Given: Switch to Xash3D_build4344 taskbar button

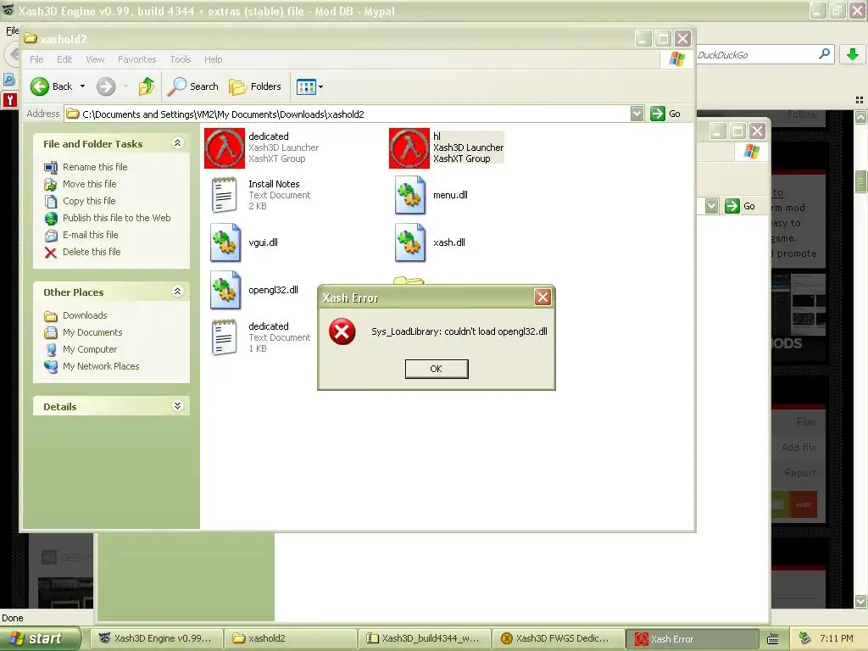Looking at the screenshot, I should 424,638.
